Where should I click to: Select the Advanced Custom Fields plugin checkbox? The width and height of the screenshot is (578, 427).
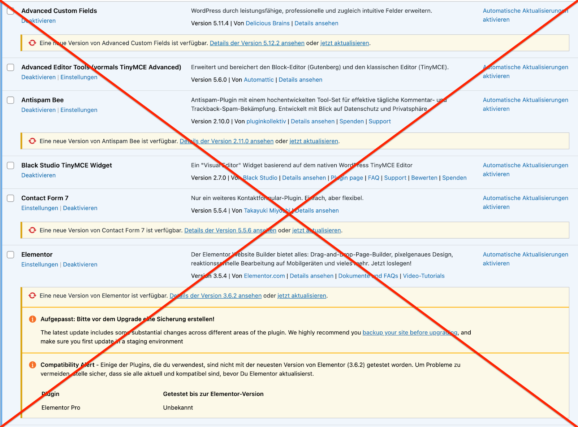tap(10, 11)
